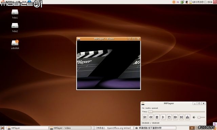Click the MPlayer volume slider
217x130 pixels.
click(201, 117)
